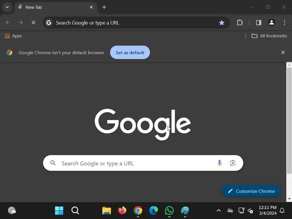This screenshot has height=219, width=292.
Task: Focus the address bar URL field
Action: coord(136,23)
